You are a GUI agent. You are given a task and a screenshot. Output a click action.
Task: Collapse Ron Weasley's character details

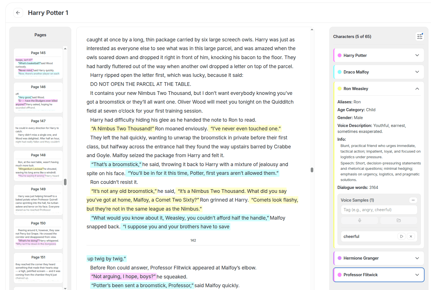pos(417,88)
